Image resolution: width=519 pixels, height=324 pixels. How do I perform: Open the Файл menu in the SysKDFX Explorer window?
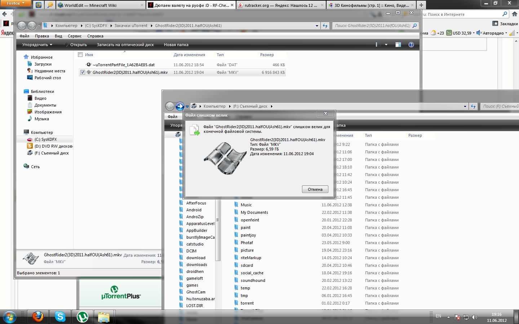tap(25, 36)
